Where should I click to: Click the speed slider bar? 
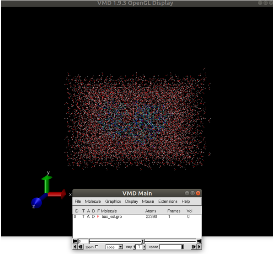[x=171, y=247]
